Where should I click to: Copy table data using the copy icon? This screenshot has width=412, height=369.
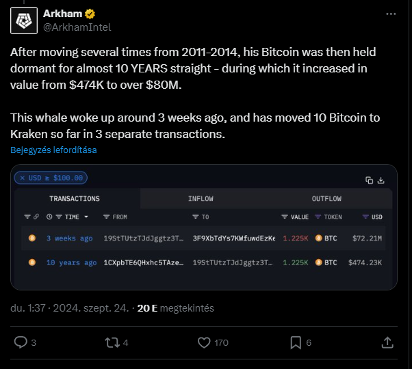tap(369, 180)
